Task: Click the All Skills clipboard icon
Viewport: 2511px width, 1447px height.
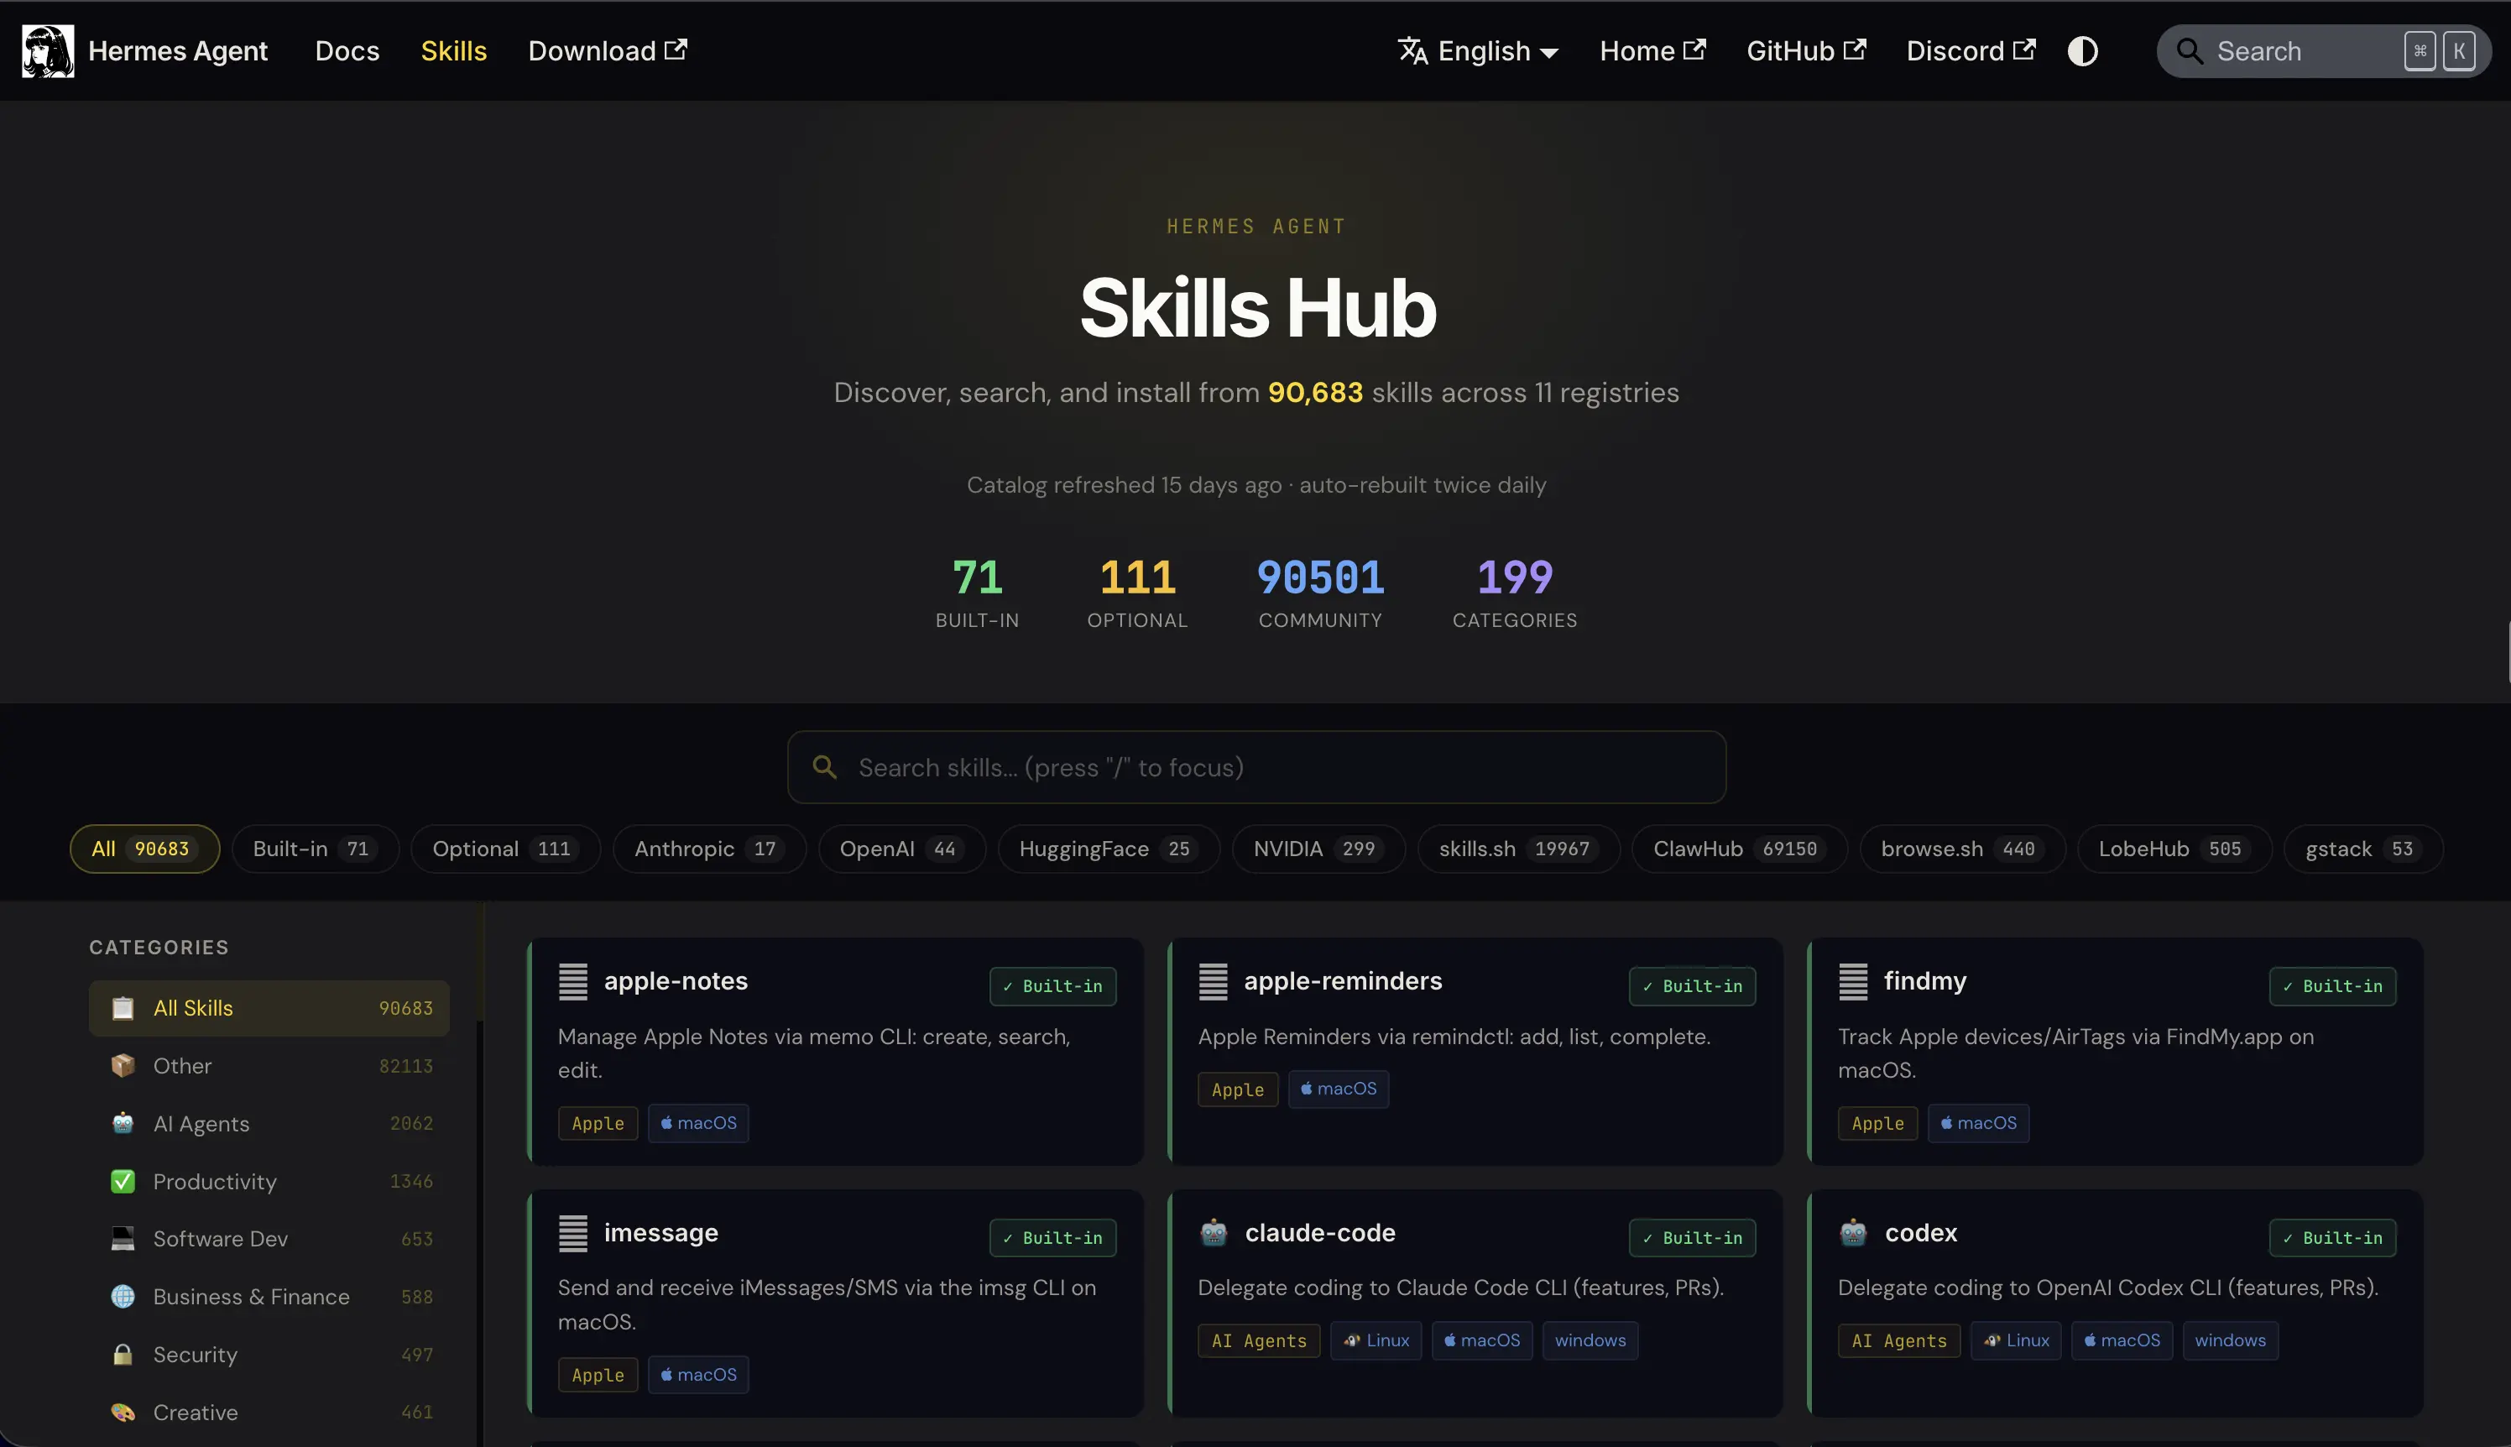Action: coord(123,1009)
